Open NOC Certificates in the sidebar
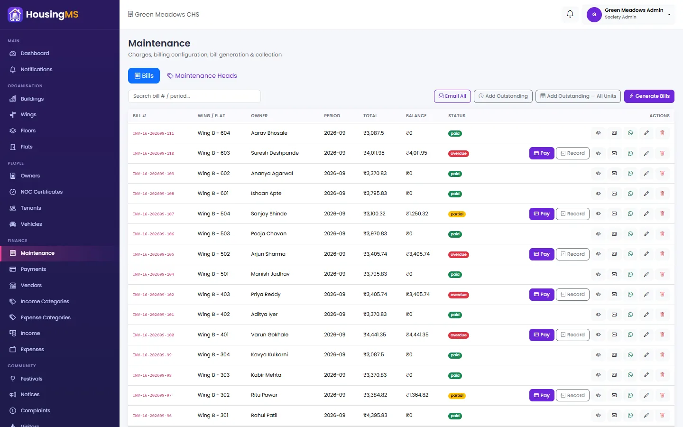Screen dimensions: 683x427 pos(60,192)
